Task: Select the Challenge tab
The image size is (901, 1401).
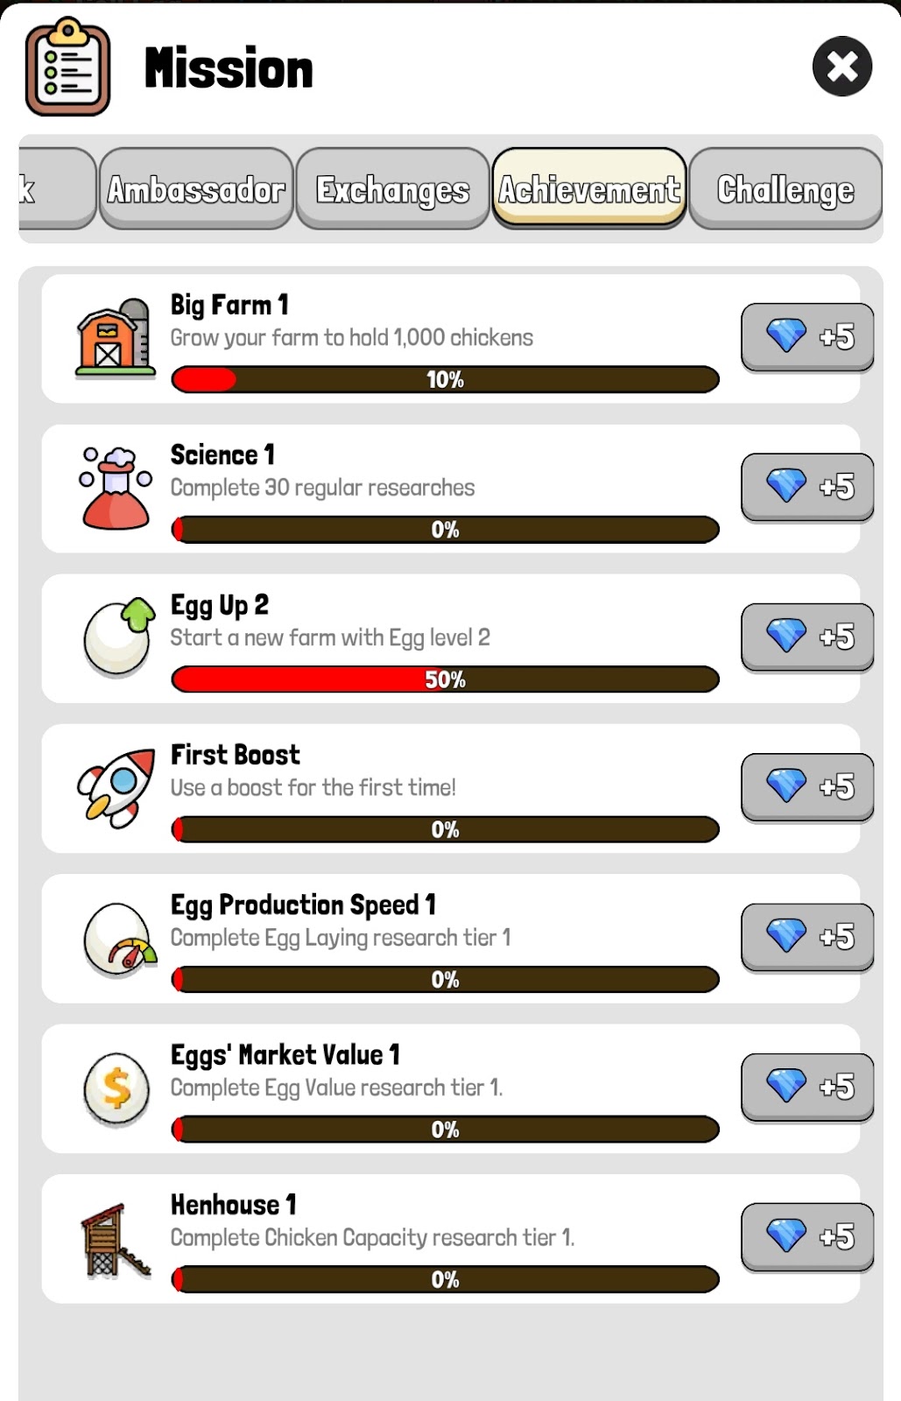Action: click(x=785, y=189)
